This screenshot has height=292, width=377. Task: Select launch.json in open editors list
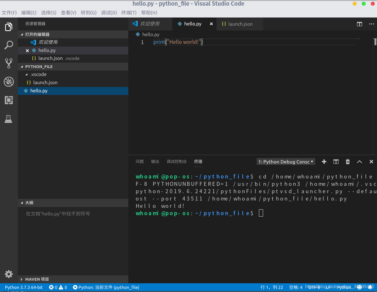point(73,58)
